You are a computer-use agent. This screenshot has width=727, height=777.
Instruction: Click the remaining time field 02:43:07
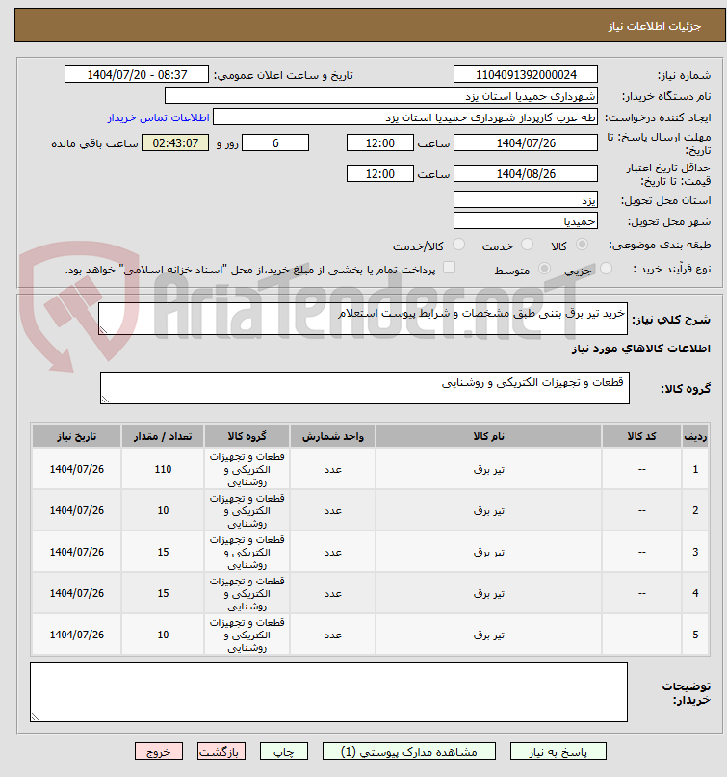click(175, 142)
